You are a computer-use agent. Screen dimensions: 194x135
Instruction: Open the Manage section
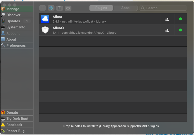coord(17,9)
